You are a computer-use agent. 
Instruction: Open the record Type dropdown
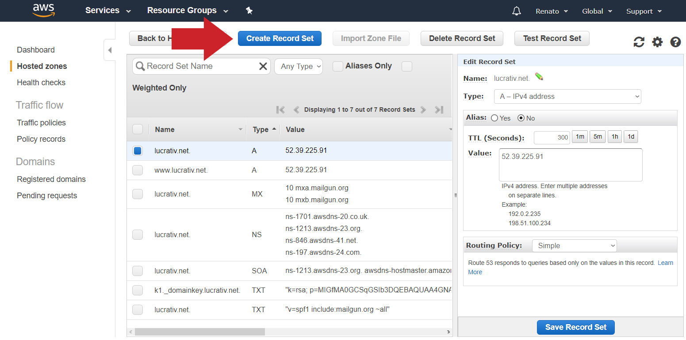[x=567, y=96]
